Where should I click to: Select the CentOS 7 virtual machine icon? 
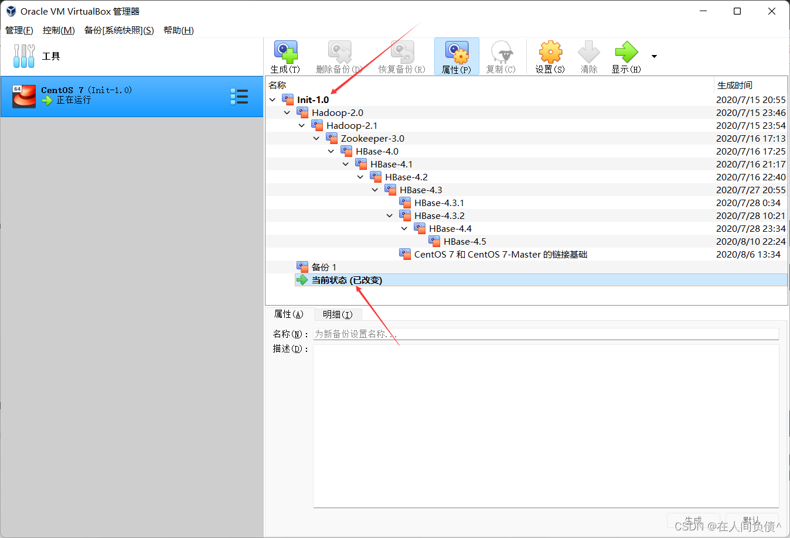24,96
